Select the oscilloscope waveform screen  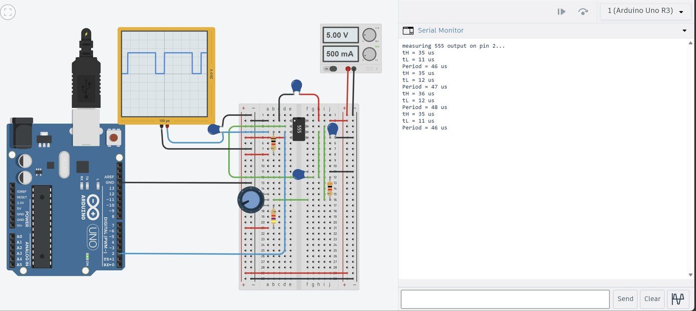coord(164,74)
